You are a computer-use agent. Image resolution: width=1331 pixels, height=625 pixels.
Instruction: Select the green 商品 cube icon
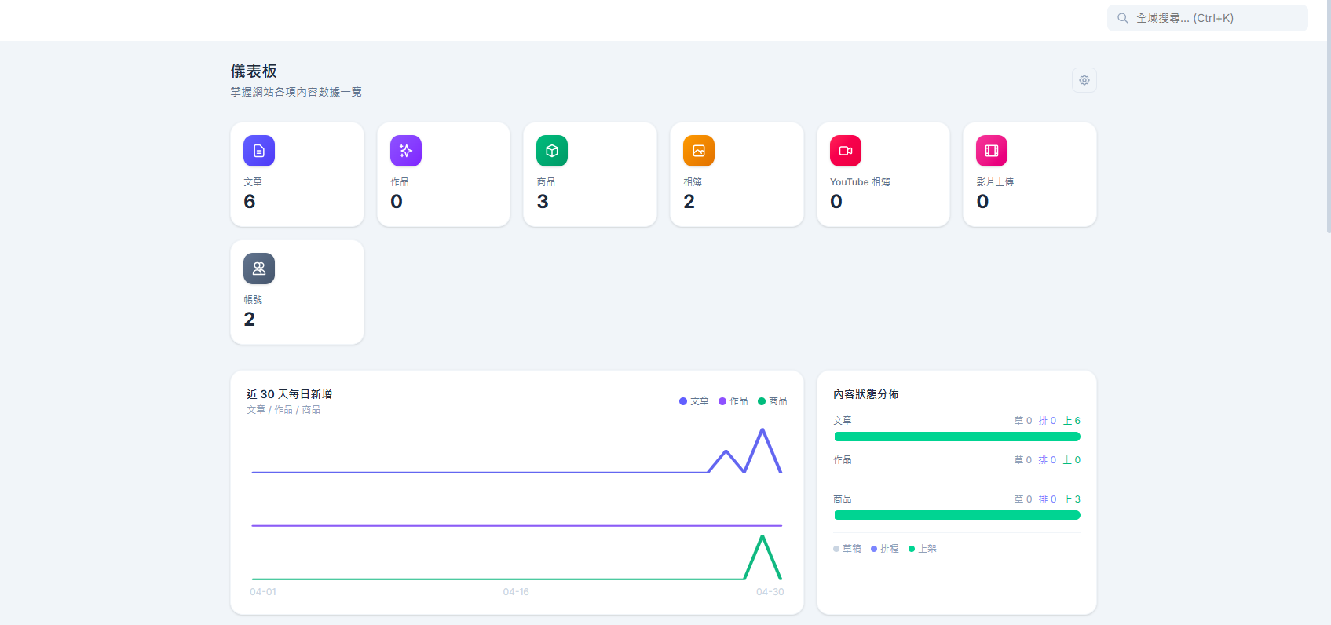click(552, 151)
